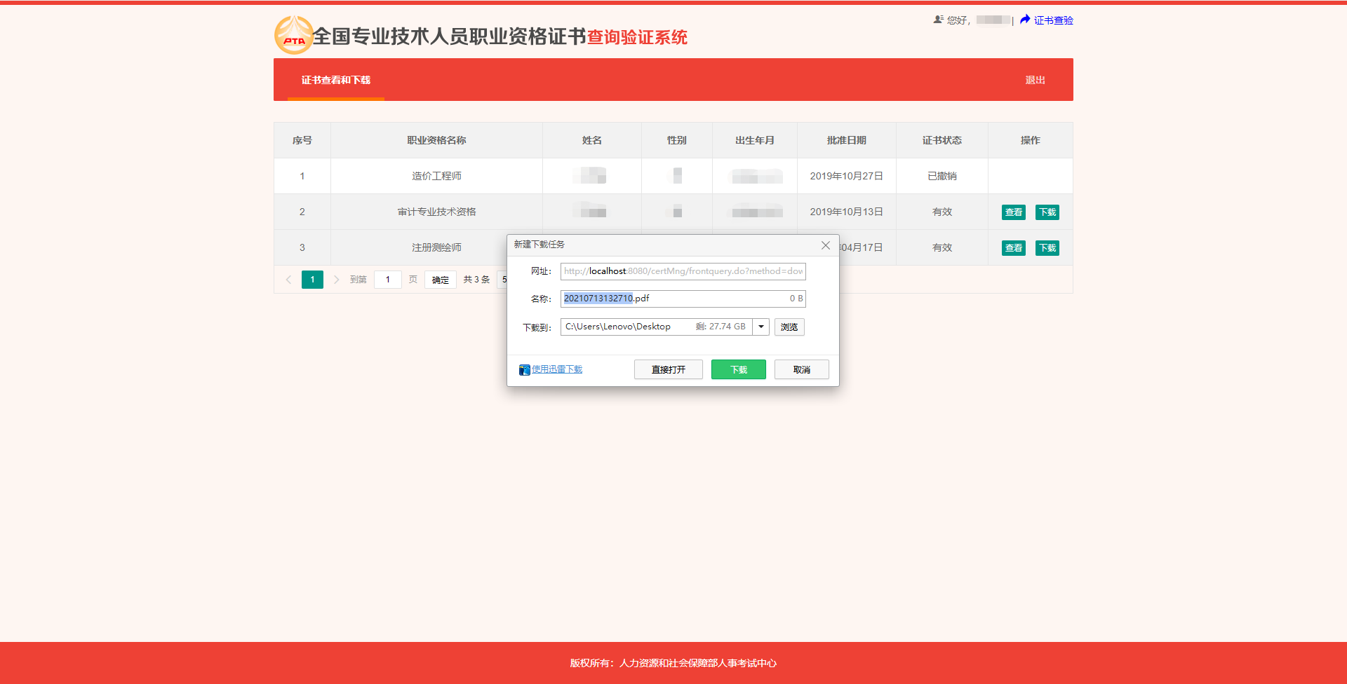Go to next page arrow
This screenshot has height=684, width=1347.
tap(337, 280)
